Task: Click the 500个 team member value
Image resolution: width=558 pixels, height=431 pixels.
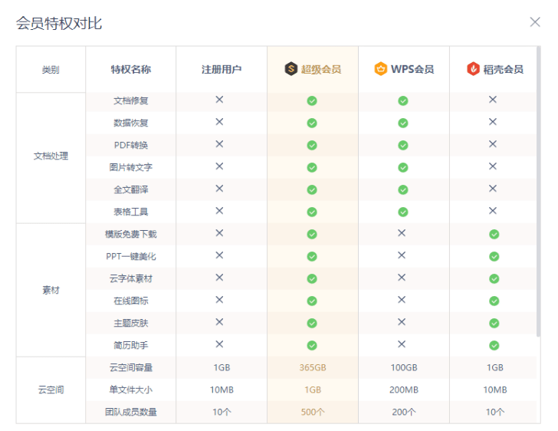Action: [313, 412]
